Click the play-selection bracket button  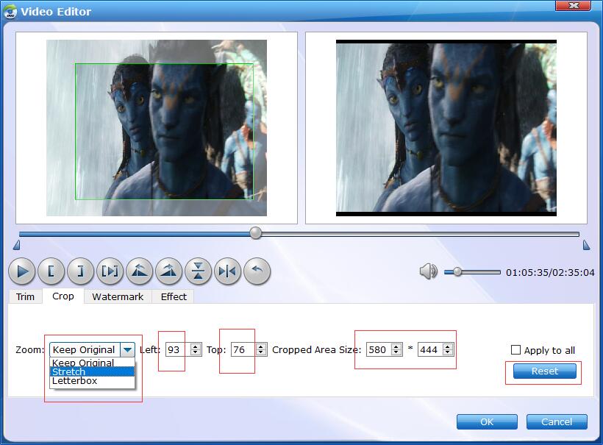tap(110, 271)
